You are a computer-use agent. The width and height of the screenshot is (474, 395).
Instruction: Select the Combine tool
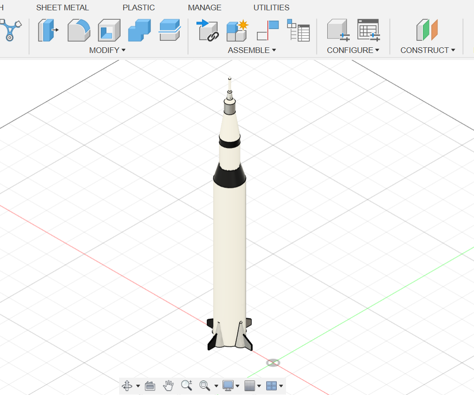139,30
